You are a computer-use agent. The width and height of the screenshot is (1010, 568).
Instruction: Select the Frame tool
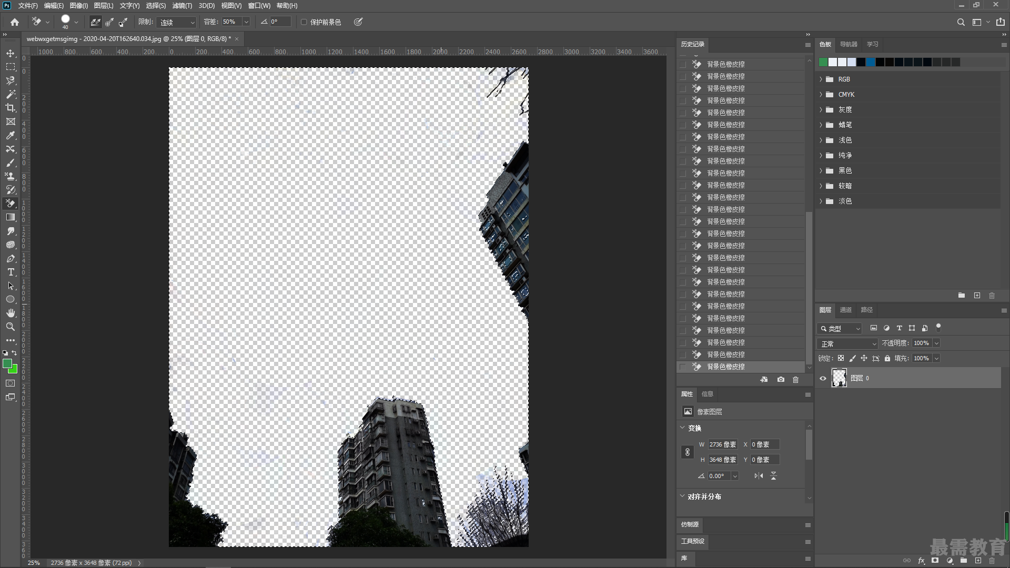coord(11,121)
